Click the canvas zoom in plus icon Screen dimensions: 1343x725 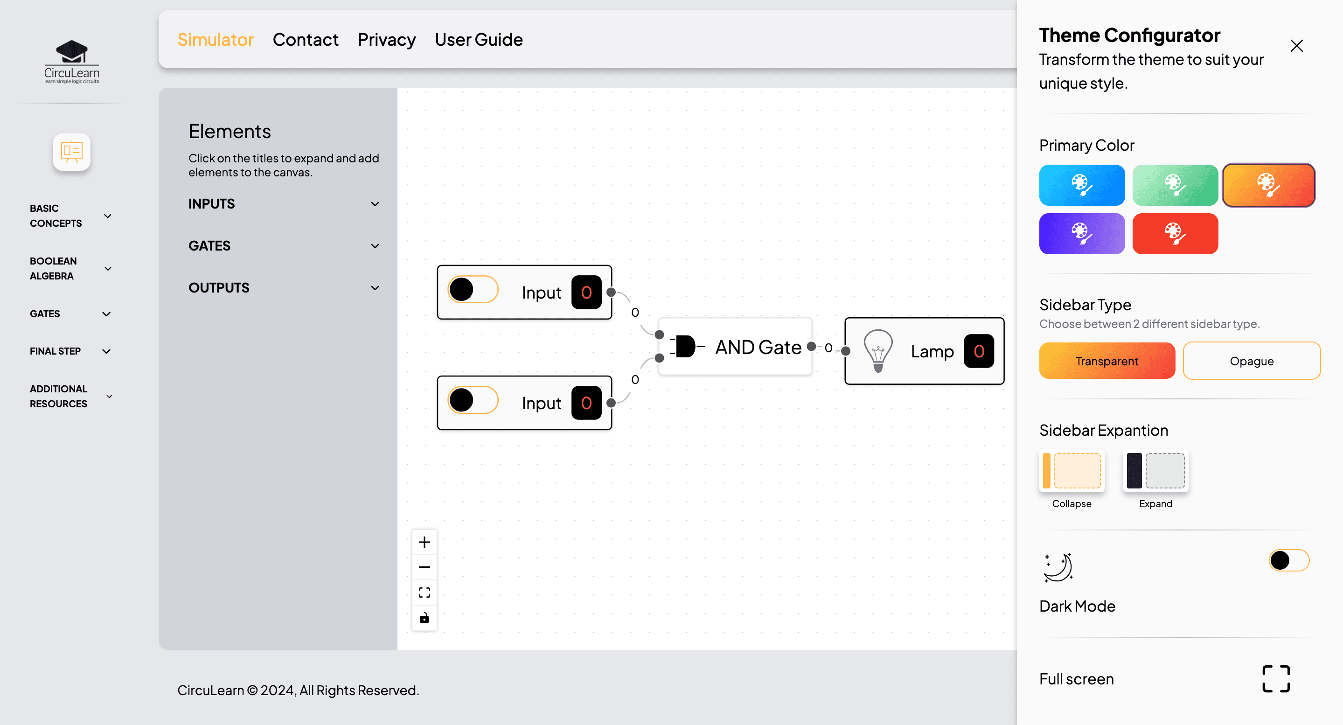(424, 543)
